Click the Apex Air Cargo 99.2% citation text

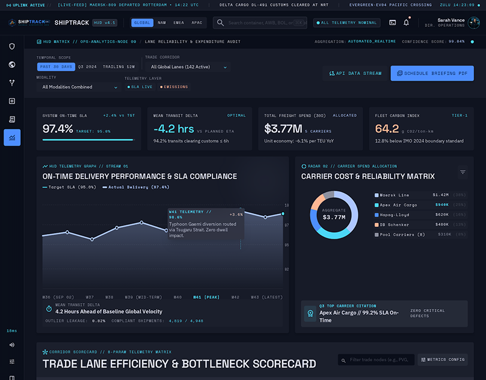(358, 316)
